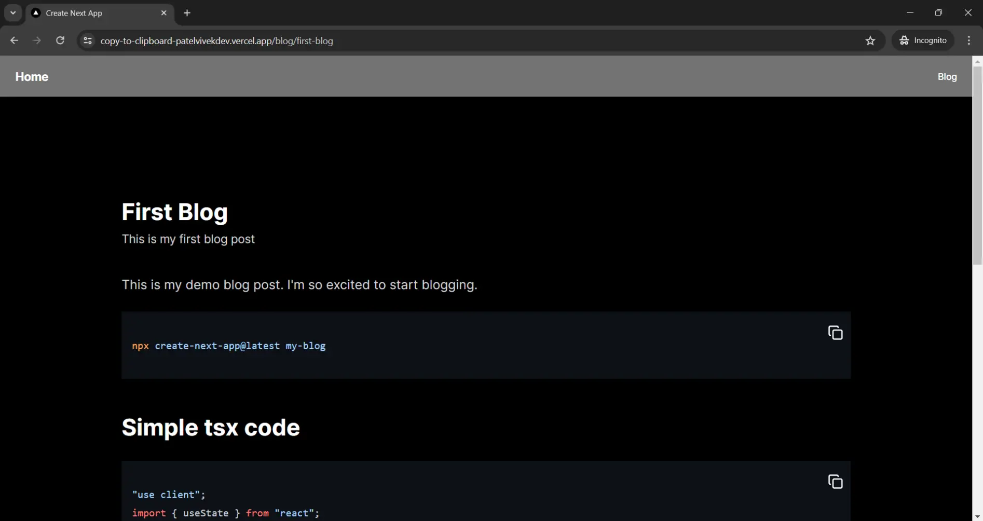This screenshot has width=983, height=521.
Task: Close the Create Next App tab
Action: pos(164,13)
